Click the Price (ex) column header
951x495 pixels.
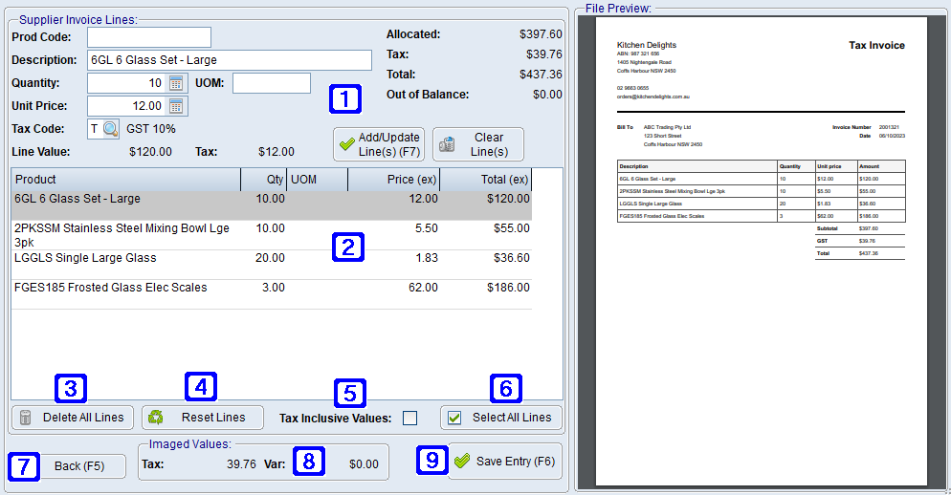(x=394, y=180)
